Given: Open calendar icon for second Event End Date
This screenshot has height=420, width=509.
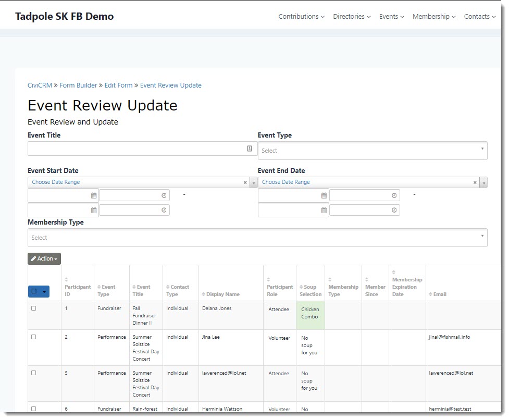Looking at the screenshot, I should [324, 211].
